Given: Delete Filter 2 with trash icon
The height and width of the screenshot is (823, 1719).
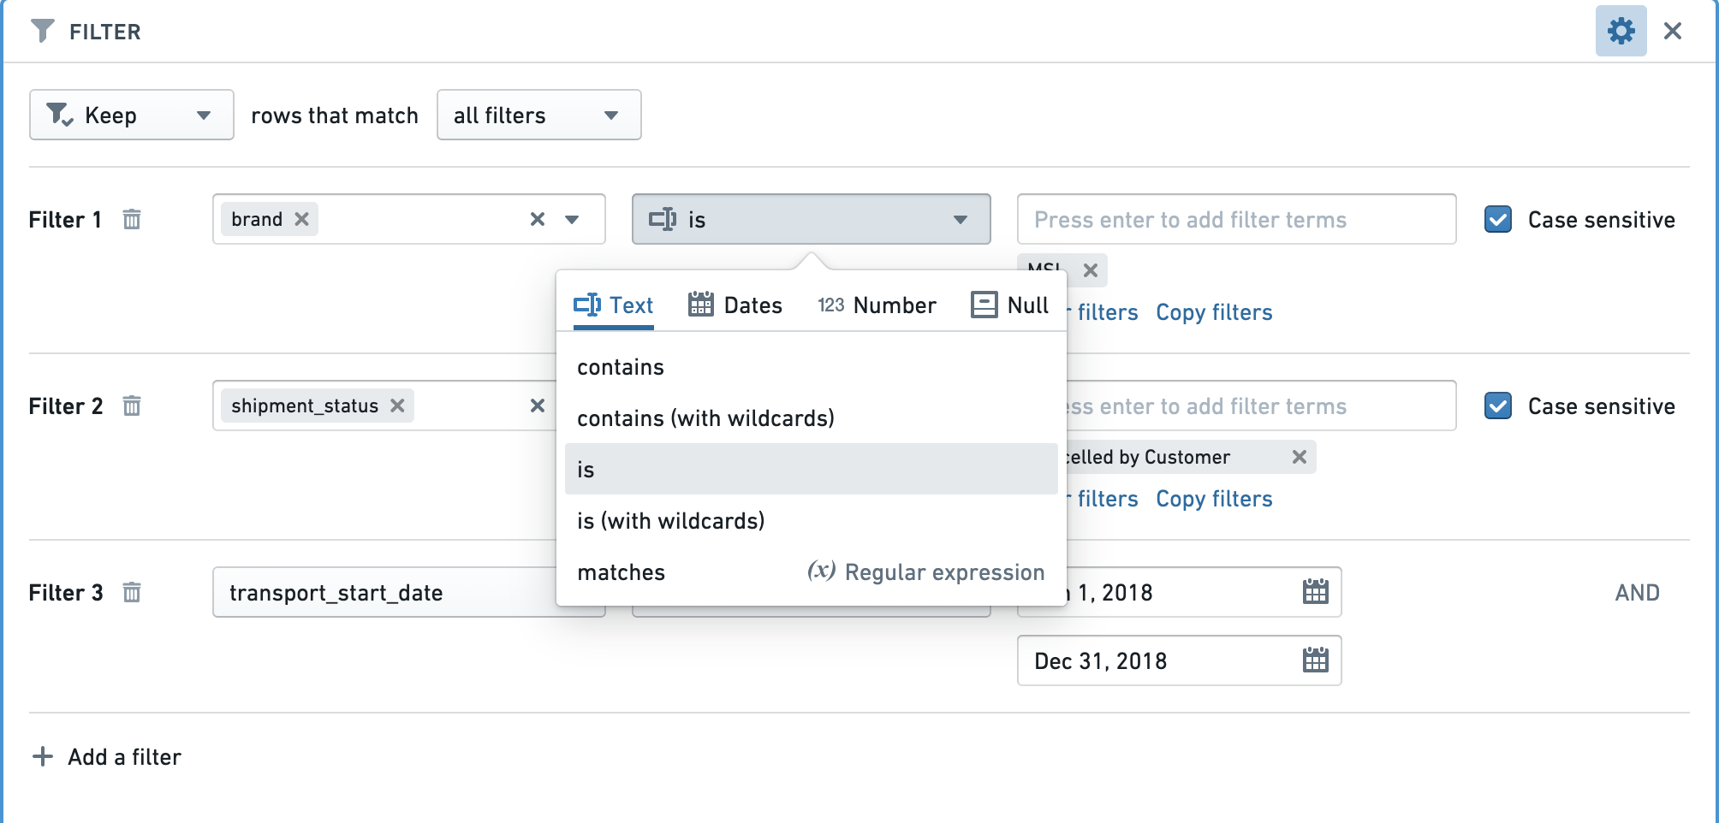Looking at the screenshot, I should click(x=132, y=406).
